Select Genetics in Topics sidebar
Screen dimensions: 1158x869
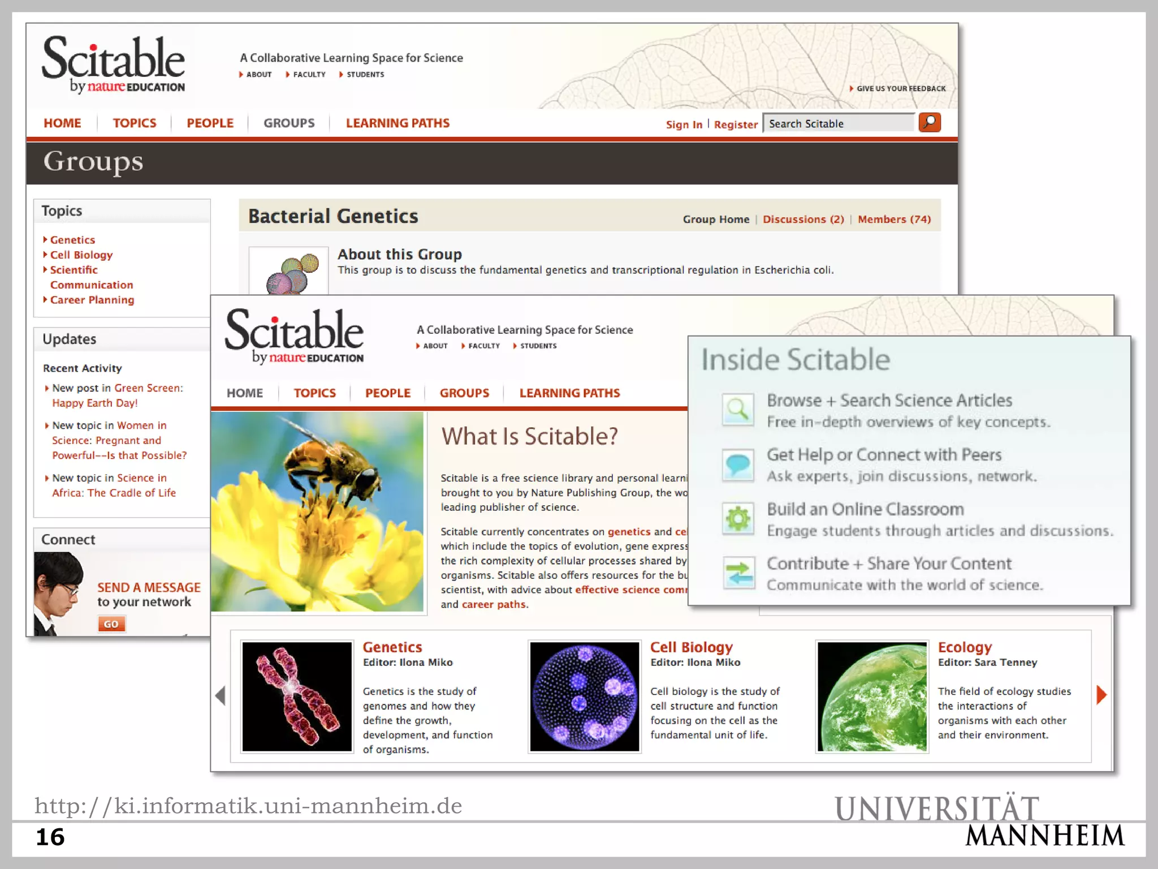point(72,240)
